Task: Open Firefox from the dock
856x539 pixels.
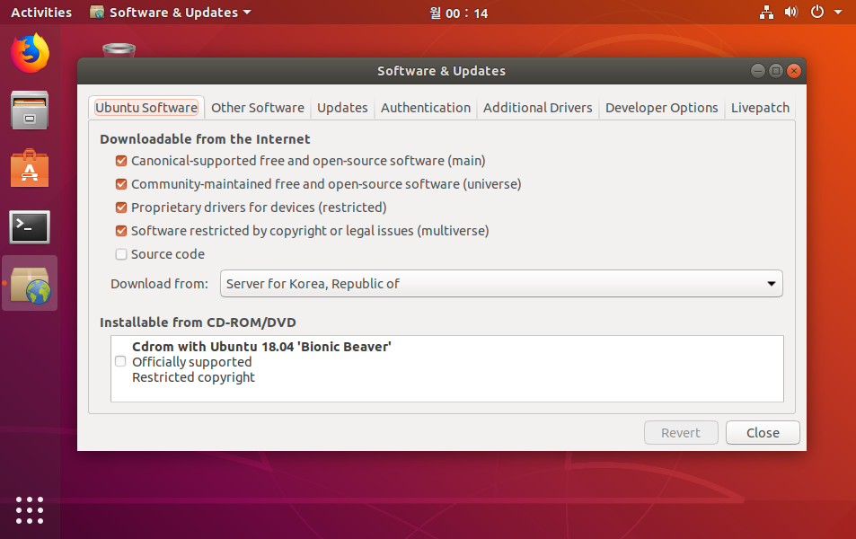Action: coord(30,53)
